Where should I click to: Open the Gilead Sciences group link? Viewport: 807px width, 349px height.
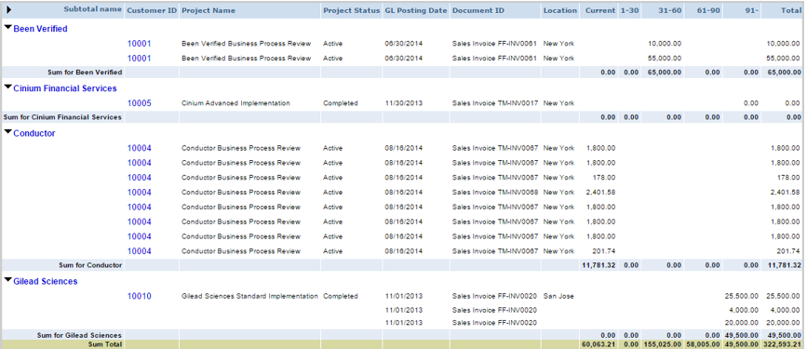46,282
